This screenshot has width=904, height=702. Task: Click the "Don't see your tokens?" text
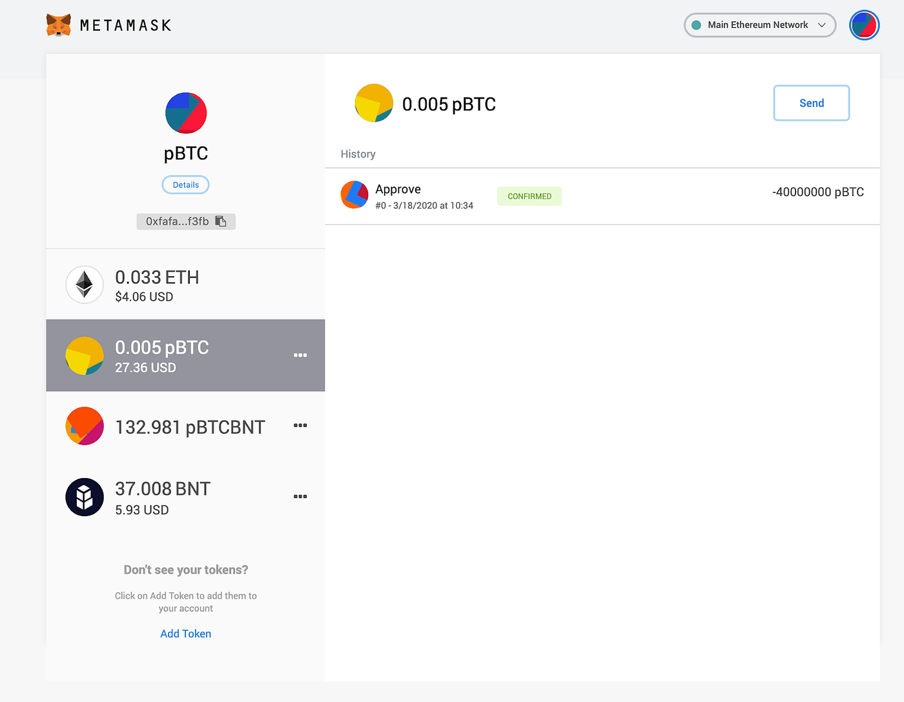(x=186, y=570)
